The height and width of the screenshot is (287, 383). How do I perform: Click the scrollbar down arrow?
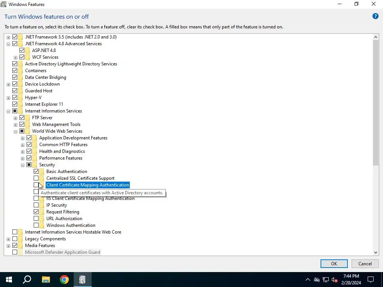(376, 253)
